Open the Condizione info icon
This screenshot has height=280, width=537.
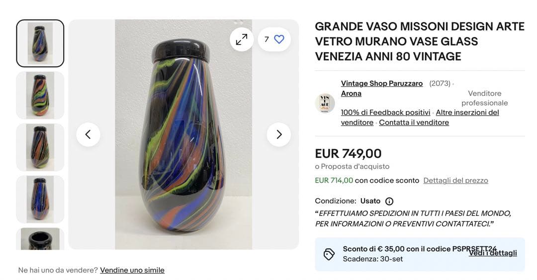(389, 201)
